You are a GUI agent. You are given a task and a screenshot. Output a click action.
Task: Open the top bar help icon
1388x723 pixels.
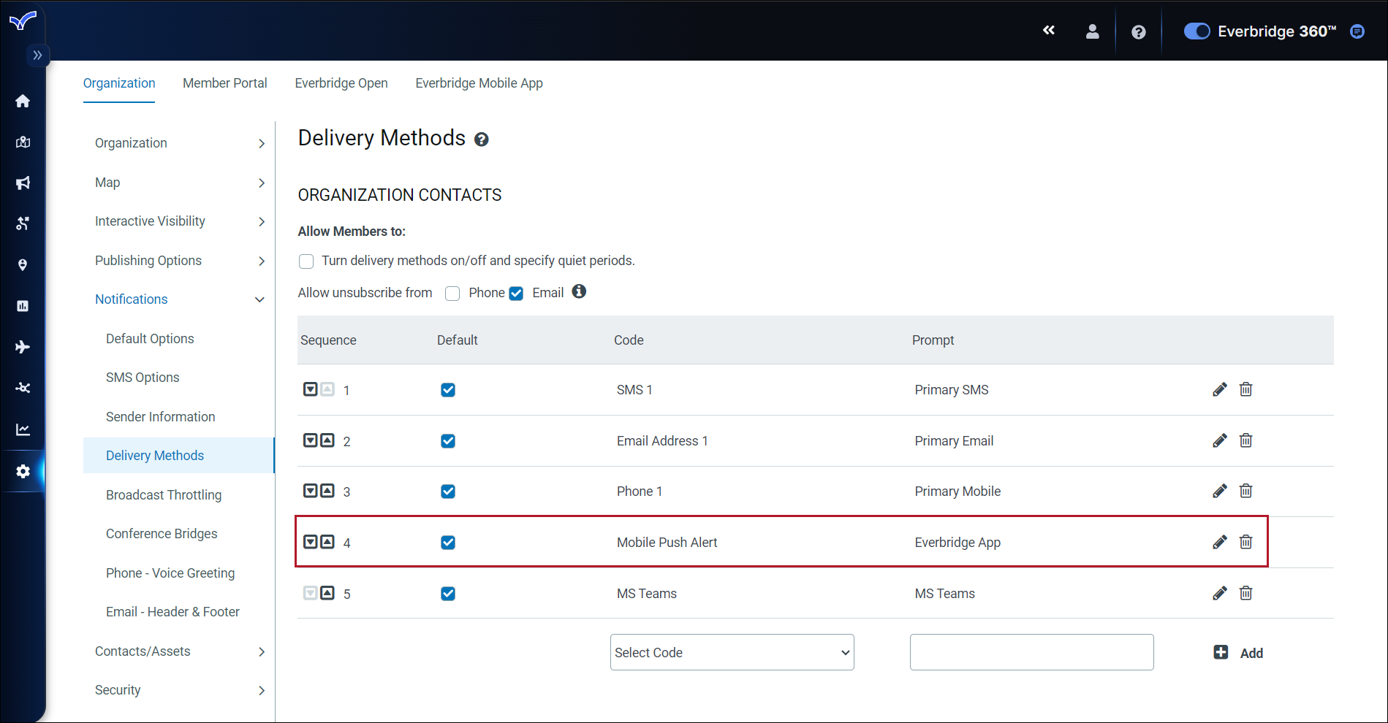1138,32
